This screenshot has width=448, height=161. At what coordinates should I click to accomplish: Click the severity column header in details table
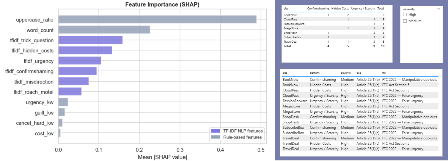346,73
